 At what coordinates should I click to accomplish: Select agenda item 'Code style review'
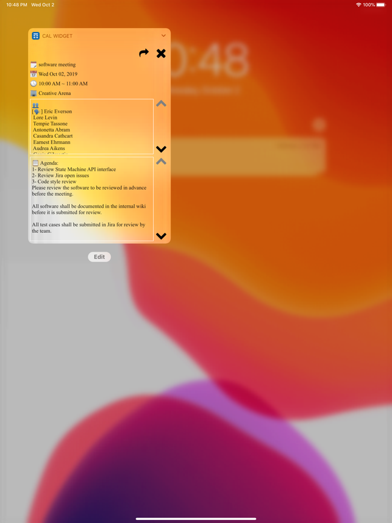coord(57,182)
